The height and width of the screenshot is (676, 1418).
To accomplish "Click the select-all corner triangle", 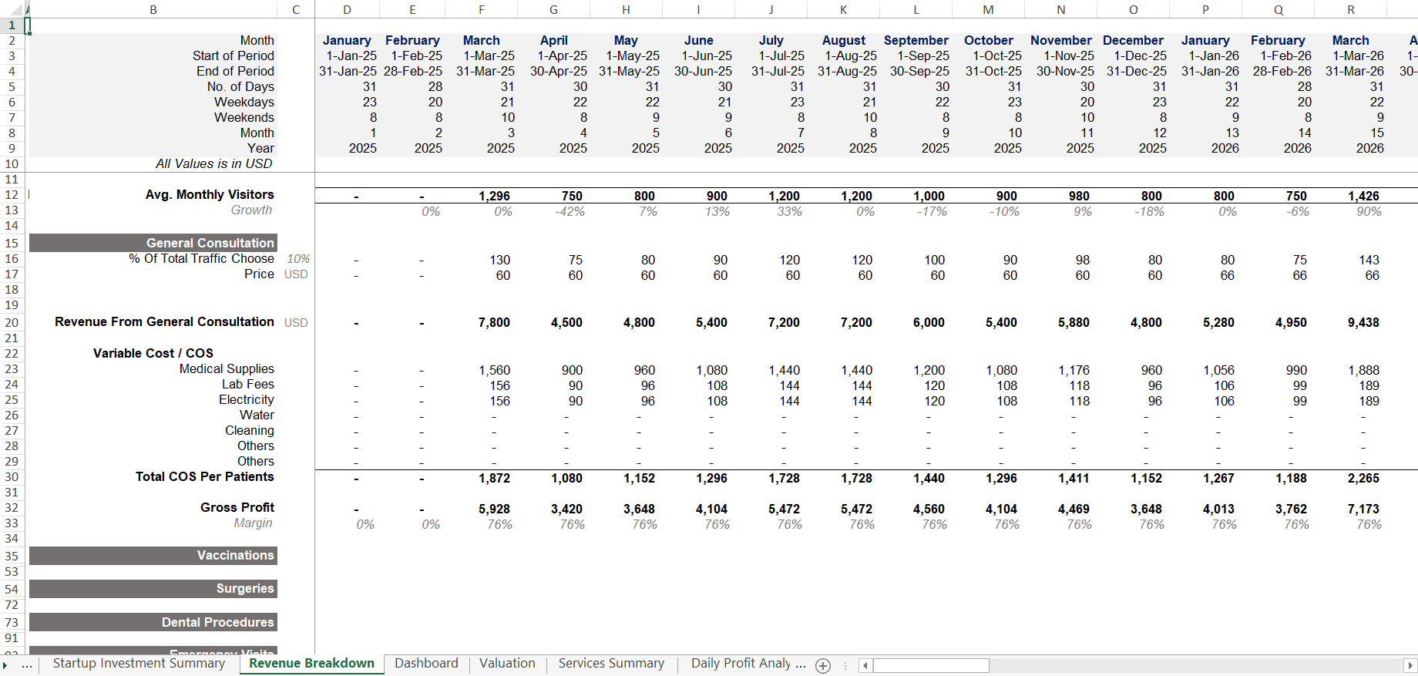I will (x=18, y=9).
